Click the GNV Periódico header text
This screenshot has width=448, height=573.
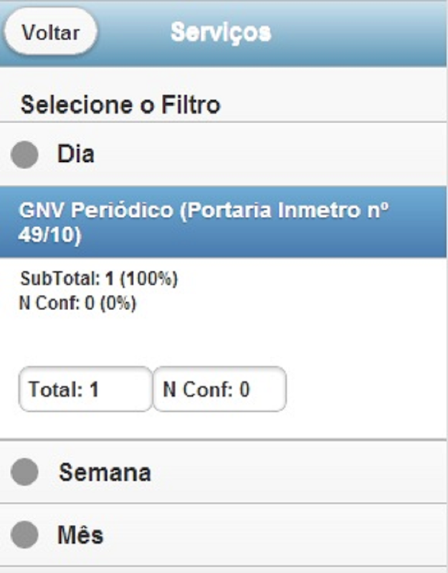coord(96,211)
